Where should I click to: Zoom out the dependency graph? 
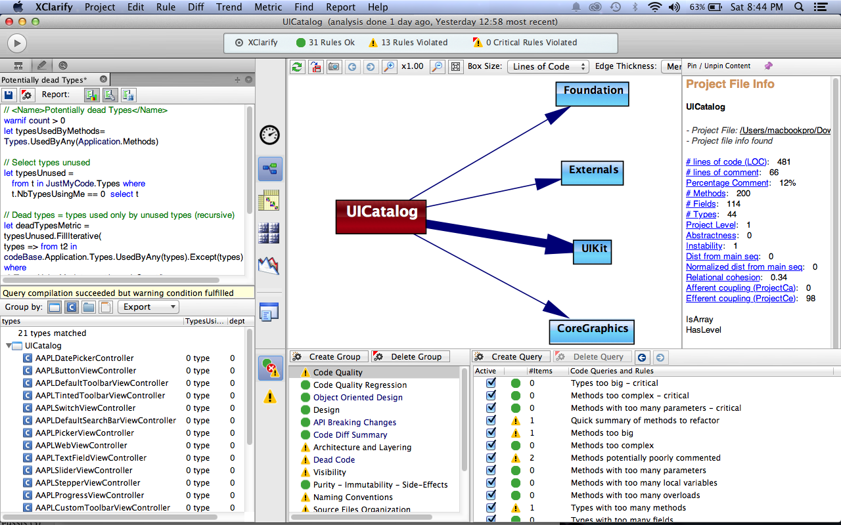coord(437,66)
